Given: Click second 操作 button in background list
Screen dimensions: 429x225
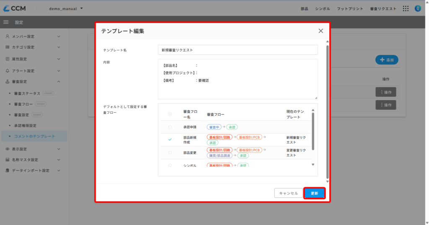Looking at the screenshot, I should pos(386,105).
